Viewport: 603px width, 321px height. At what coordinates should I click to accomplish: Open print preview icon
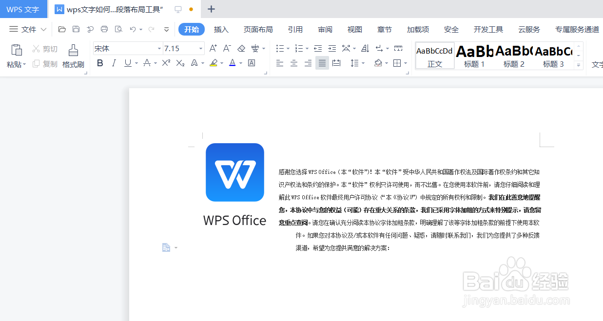(x=118, y=29)
